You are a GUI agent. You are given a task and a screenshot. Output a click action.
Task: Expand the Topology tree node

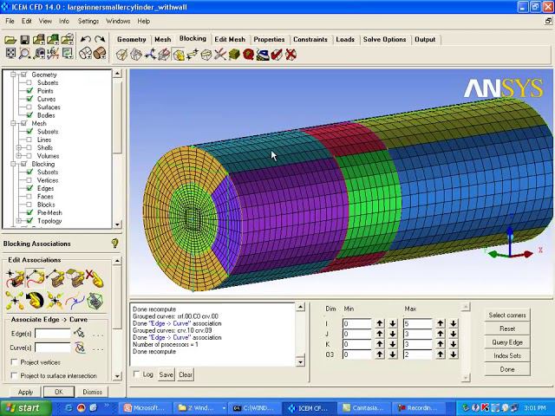(19, 221)
